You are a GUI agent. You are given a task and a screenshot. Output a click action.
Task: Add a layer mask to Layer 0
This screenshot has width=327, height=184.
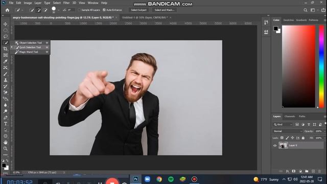tap(294, 171)
